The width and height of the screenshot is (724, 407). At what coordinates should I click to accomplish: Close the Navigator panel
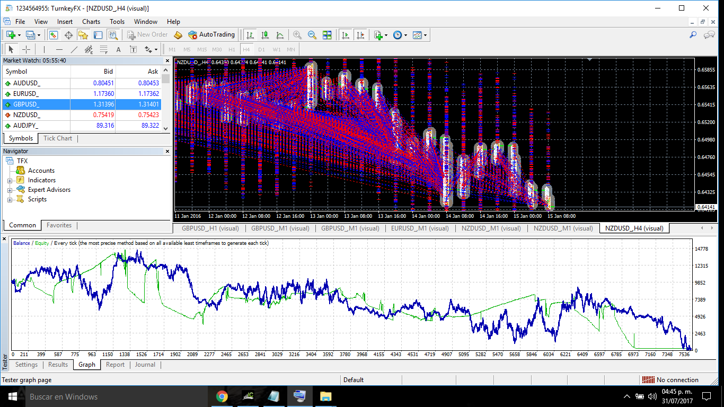point(167,152)
